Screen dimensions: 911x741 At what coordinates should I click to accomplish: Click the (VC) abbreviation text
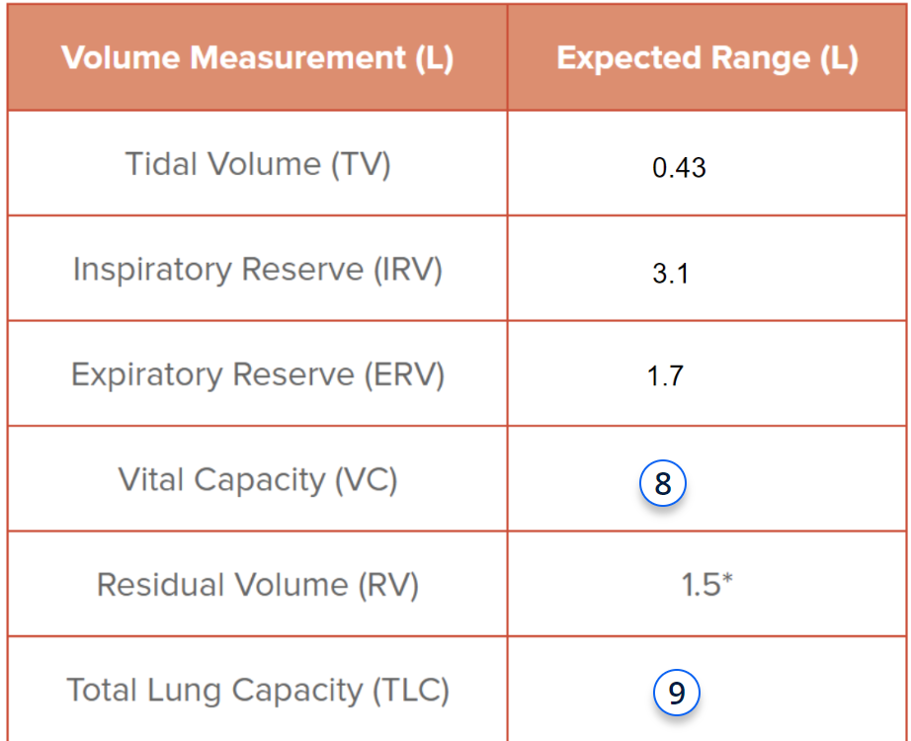pos(366,480)
